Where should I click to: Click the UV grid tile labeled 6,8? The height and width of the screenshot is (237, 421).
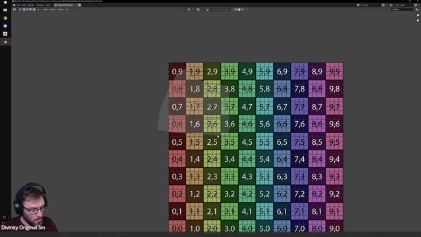(x=282, y=89)
